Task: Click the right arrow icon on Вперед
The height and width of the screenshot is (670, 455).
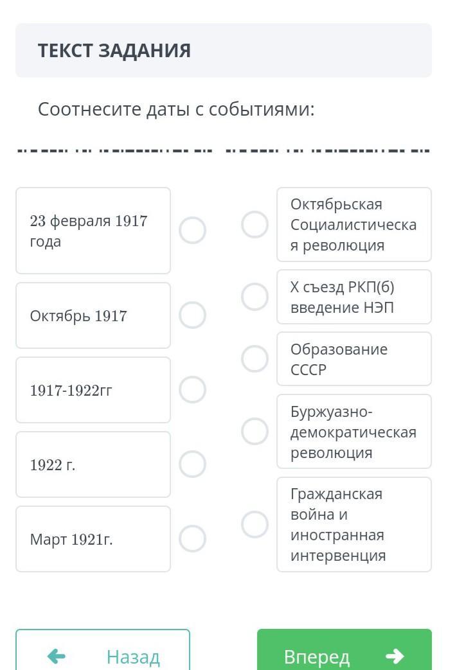Action: coord(395,656)
